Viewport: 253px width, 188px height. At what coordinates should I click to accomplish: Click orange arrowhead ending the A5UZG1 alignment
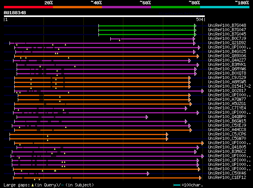click(191, 104)
